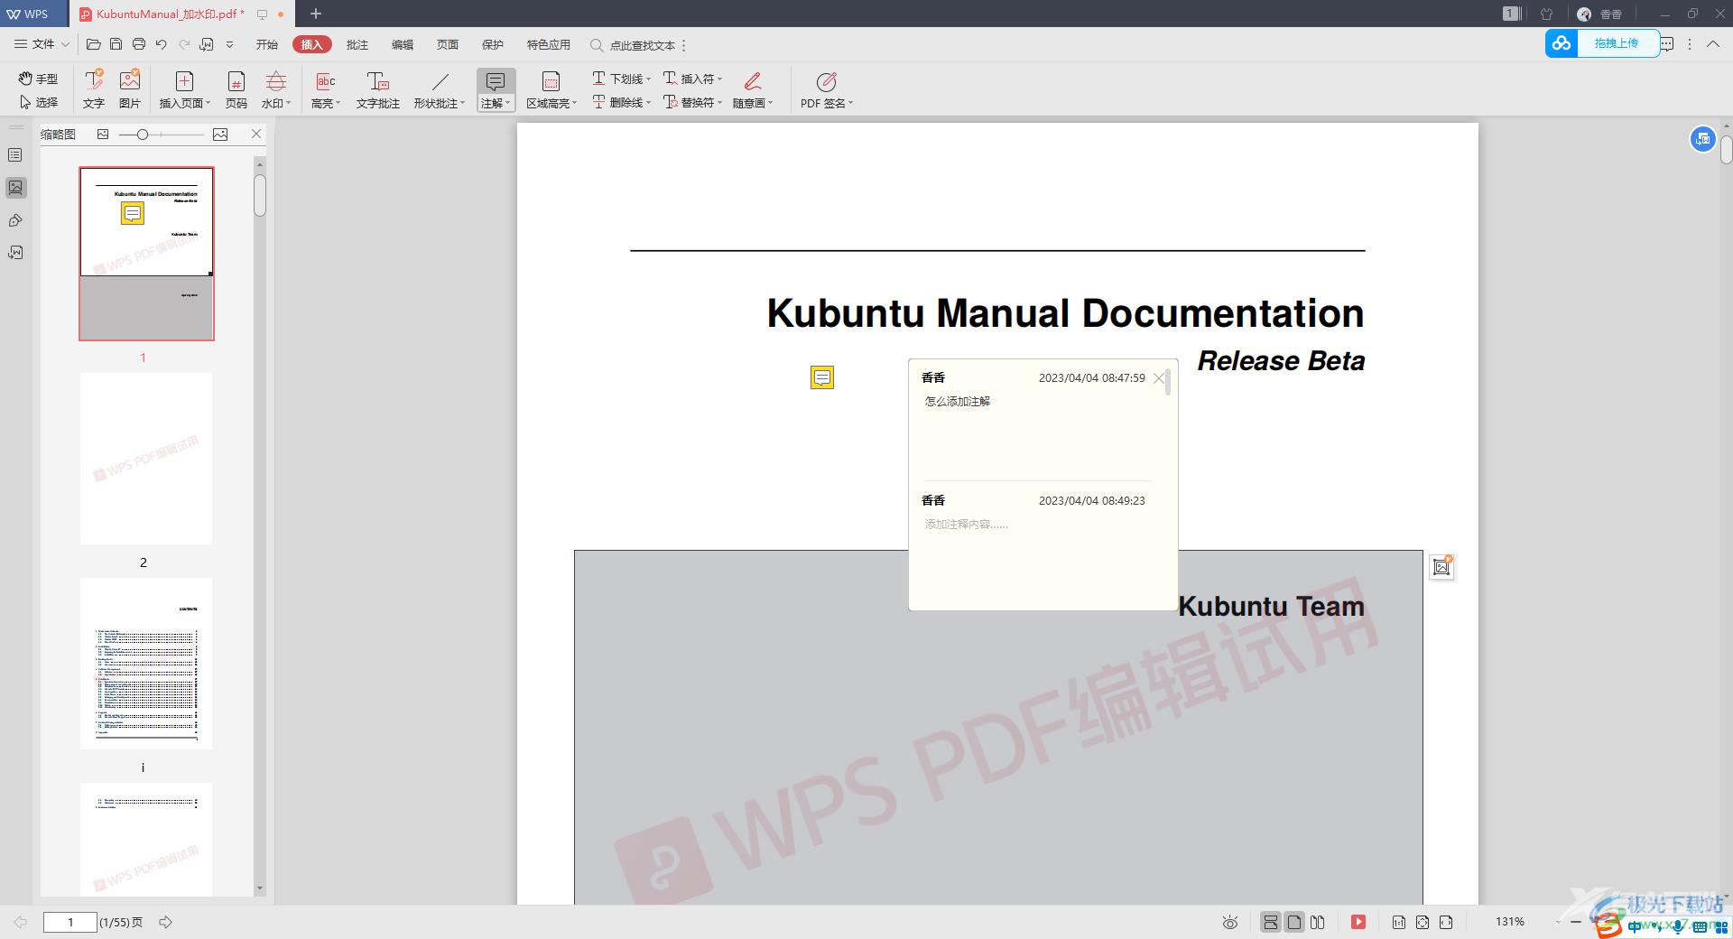The image size is (1733, 939).
Task: Fit page to width icon
Action: (1446, 922)
